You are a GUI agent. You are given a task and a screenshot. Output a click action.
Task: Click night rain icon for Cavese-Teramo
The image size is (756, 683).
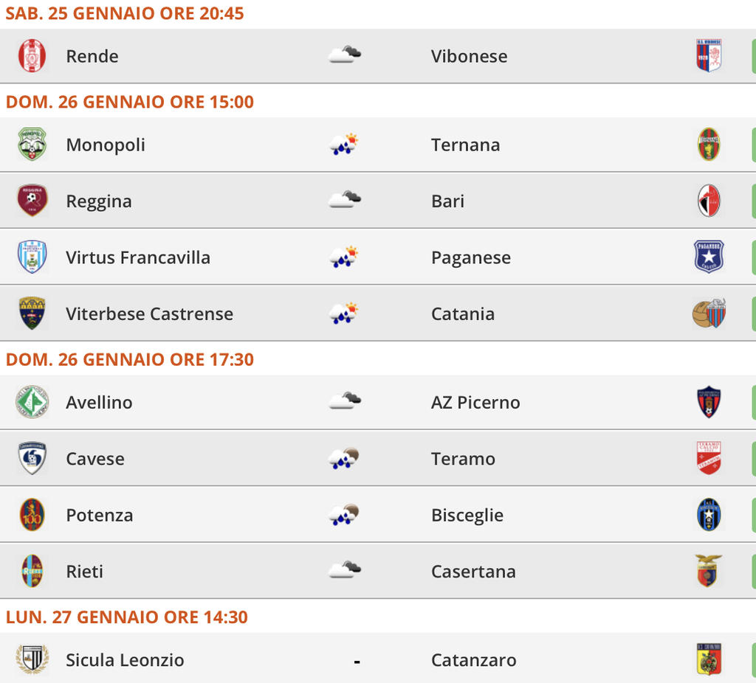tap(344, 459)
